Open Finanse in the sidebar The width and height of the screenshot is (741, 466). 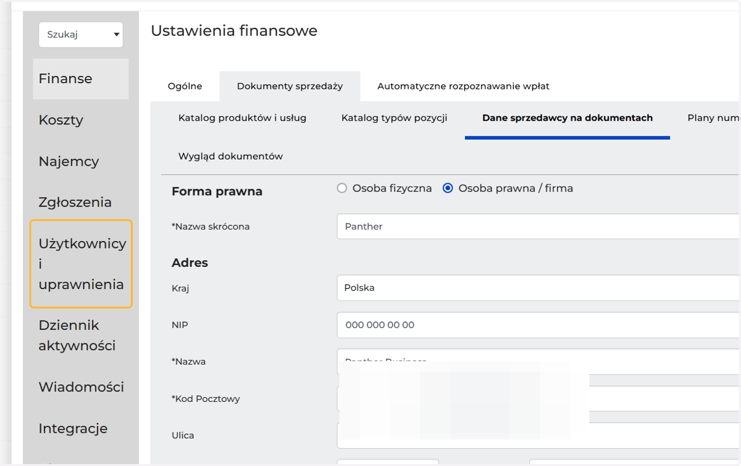click(81, 79)
